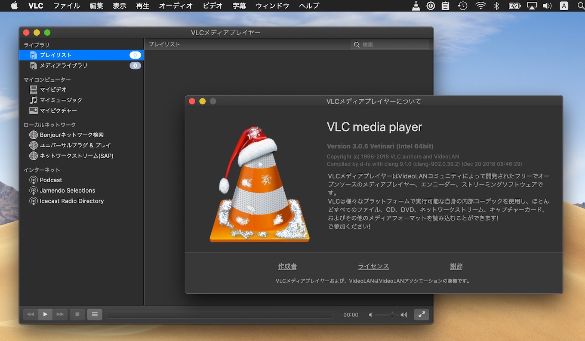Open the 再生 menu

pyautogui.click(x=142, y=6)
